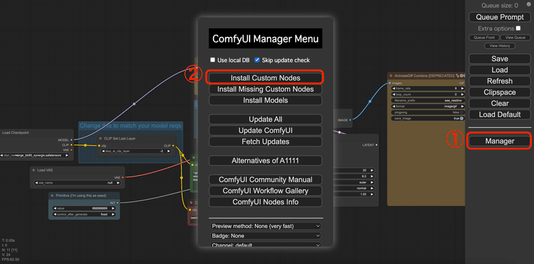Decrease Primitive value with left arrow

[55, 208]
